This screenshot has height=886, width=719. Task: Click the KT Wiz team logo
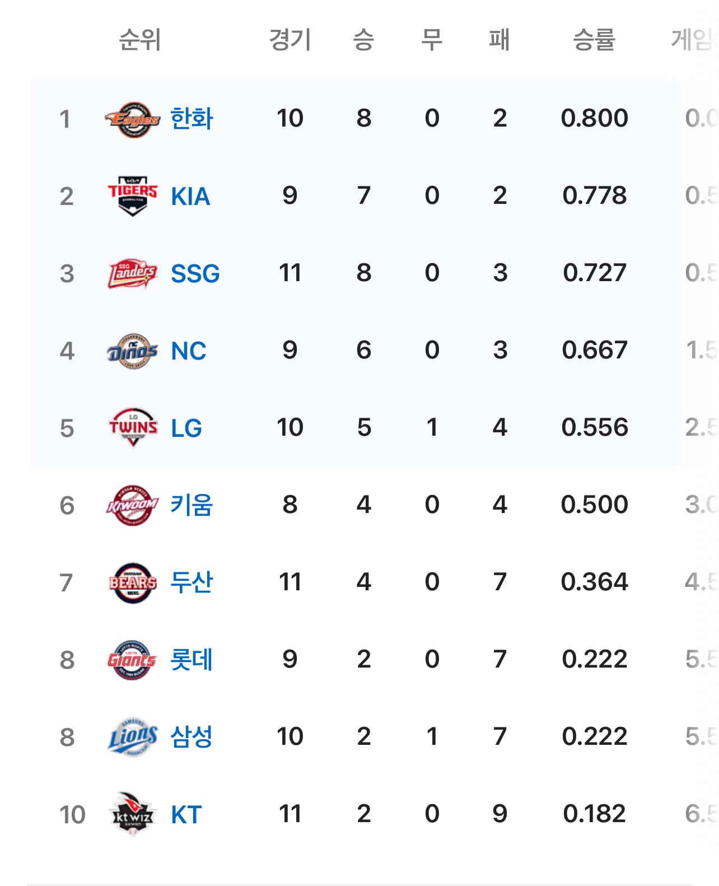(x=133, y=814)
